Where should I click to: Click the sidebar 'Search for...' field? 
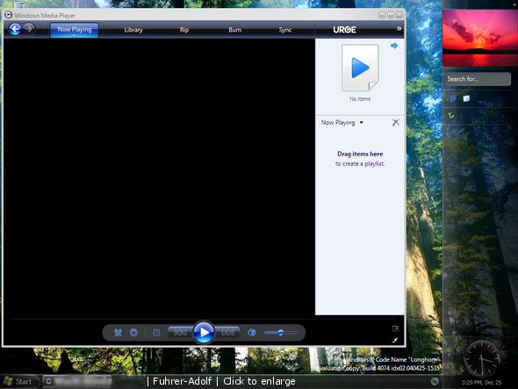(478, 79)
